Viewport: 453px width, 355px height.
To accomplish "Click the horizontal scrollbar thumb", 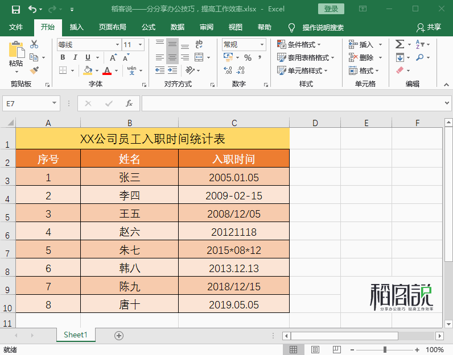I will pyautogui.click(x=344, y=336).
